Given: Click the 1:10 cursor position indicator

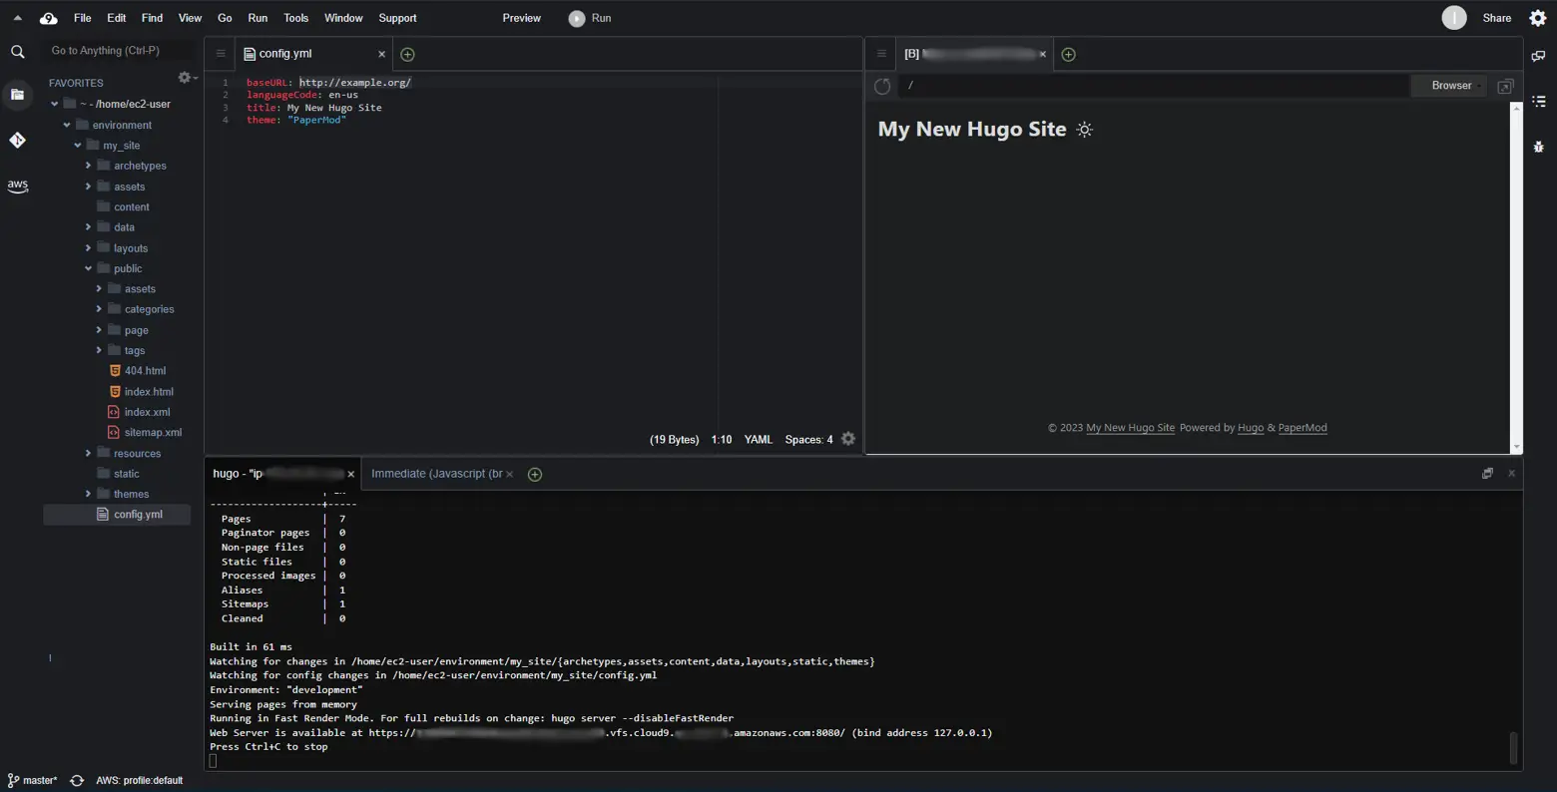Looking at the screenshot, I should [x=722, y=439].
